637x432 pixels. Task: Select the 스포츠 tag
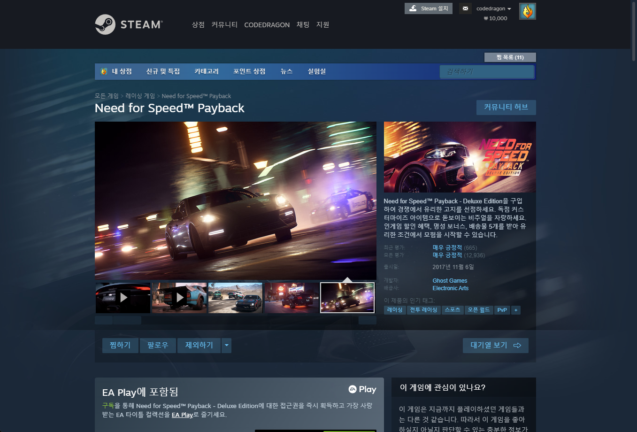pos(453,310)
